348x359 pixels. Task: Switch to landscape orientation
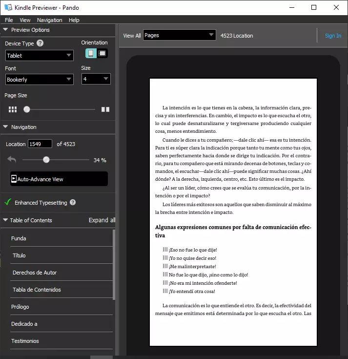tap(102, 53)
